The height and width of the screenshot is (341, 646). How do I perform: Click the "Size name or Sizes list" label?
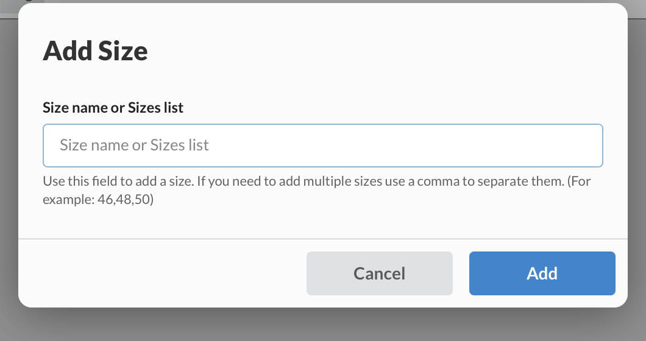(113, 108)
